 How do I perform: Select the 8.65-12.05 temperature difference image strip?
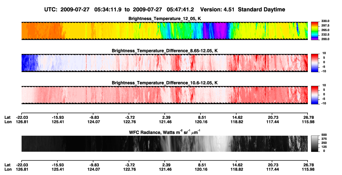164,63
